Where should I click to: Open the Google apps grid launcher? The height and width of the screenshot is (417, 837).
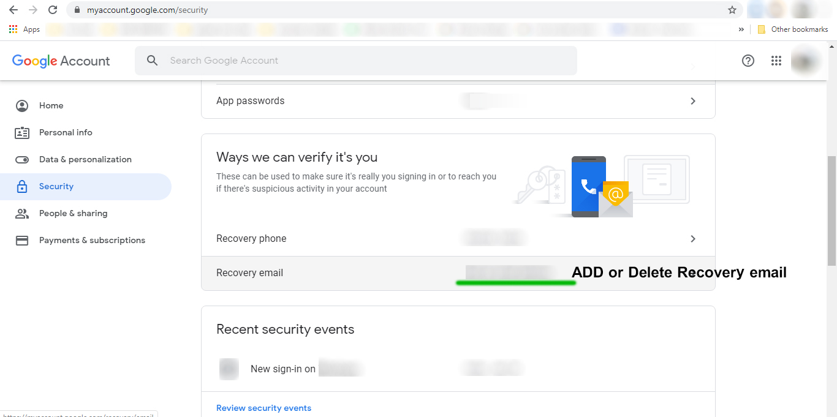pyautogui.click(x=776, y=61)
